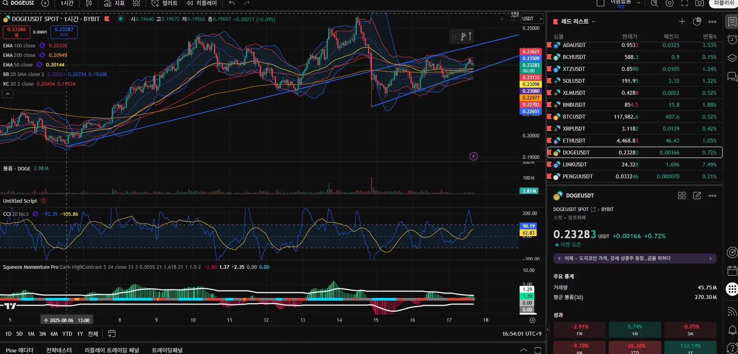Open the 전략테스터 tab
Viewport: 738px width, 354px height.
[59, 350]
